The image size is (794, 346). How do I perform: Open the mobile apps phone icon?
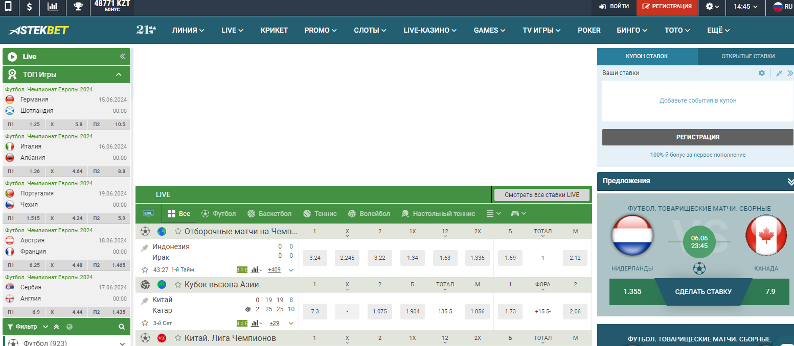[9, 7]
